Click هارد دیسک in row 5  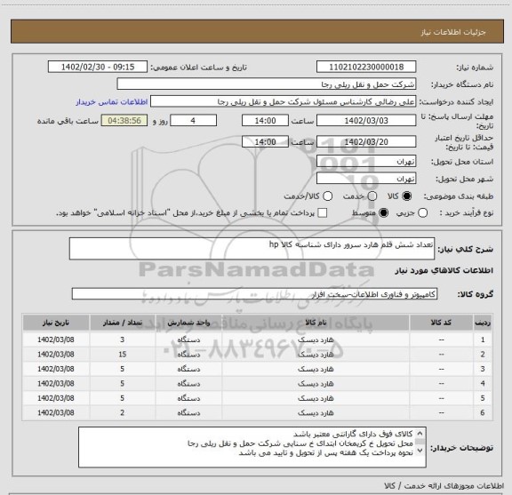point(316,398)
